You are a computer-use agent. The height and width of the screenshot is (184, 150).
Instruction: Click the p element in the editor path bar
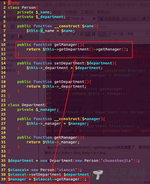[x=95, y=153]
